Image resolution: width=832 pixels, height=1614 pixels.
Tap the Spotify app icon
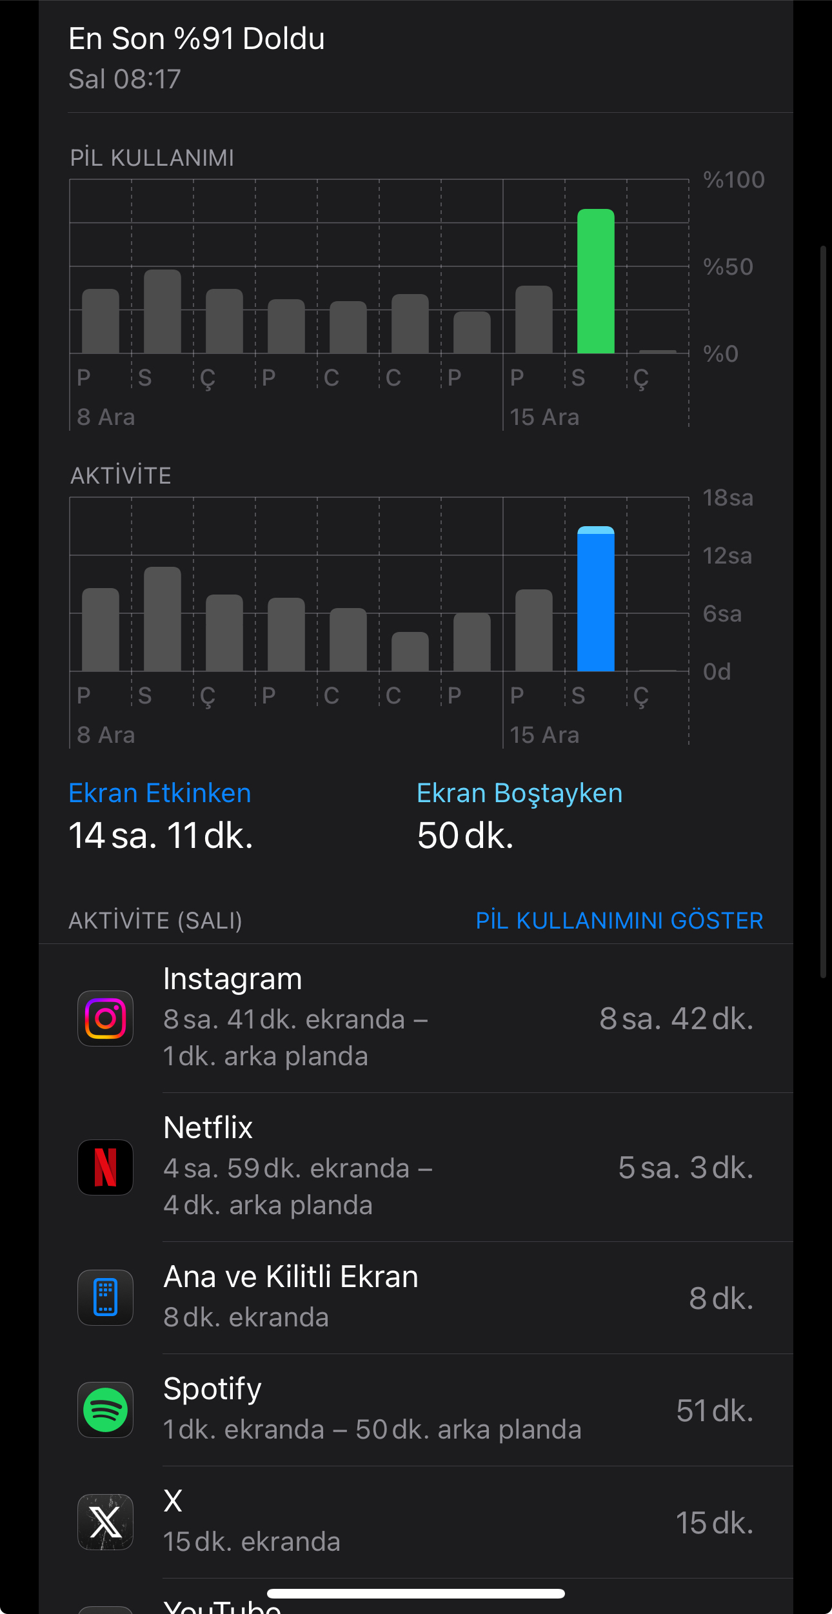tap(105, 1410)
